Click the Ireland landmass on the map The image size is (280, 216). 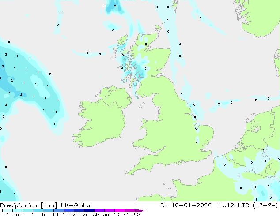coord(102,118)
